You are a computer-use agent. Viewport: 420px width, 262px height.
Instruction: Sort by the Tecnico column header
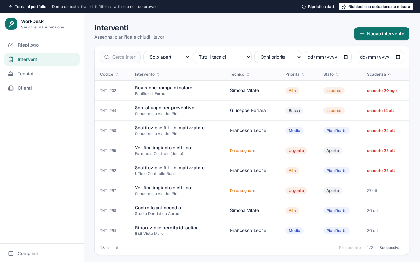click(240, 74)
